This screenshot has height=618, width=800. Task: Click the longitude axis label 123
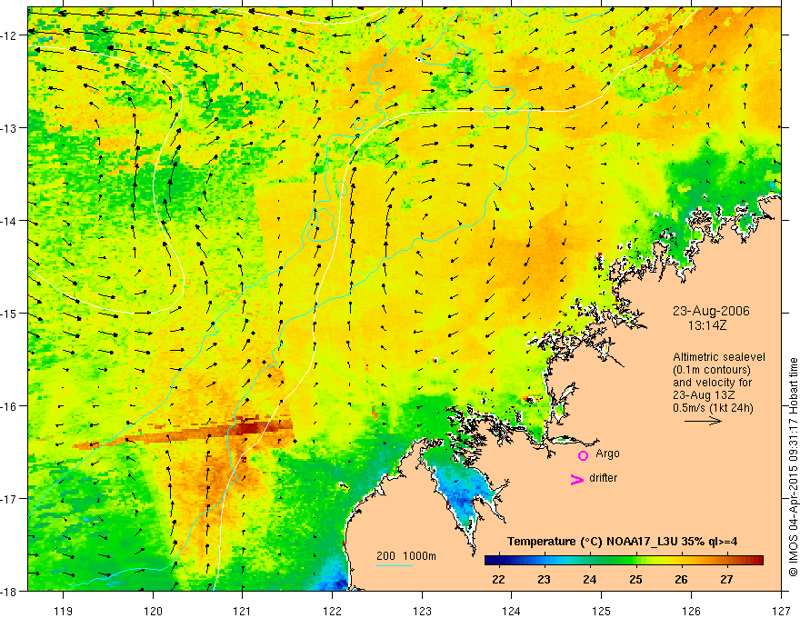pyautogui.click(x=422, y=611)
